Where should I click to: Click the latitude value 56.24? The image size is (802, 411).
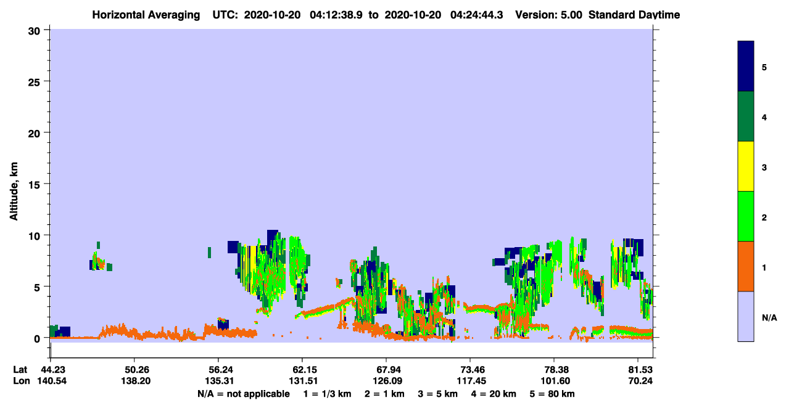click(218, 370)
